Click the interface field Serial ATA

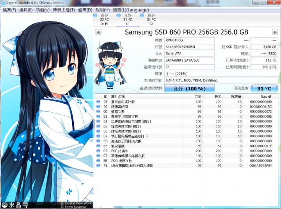189,53
